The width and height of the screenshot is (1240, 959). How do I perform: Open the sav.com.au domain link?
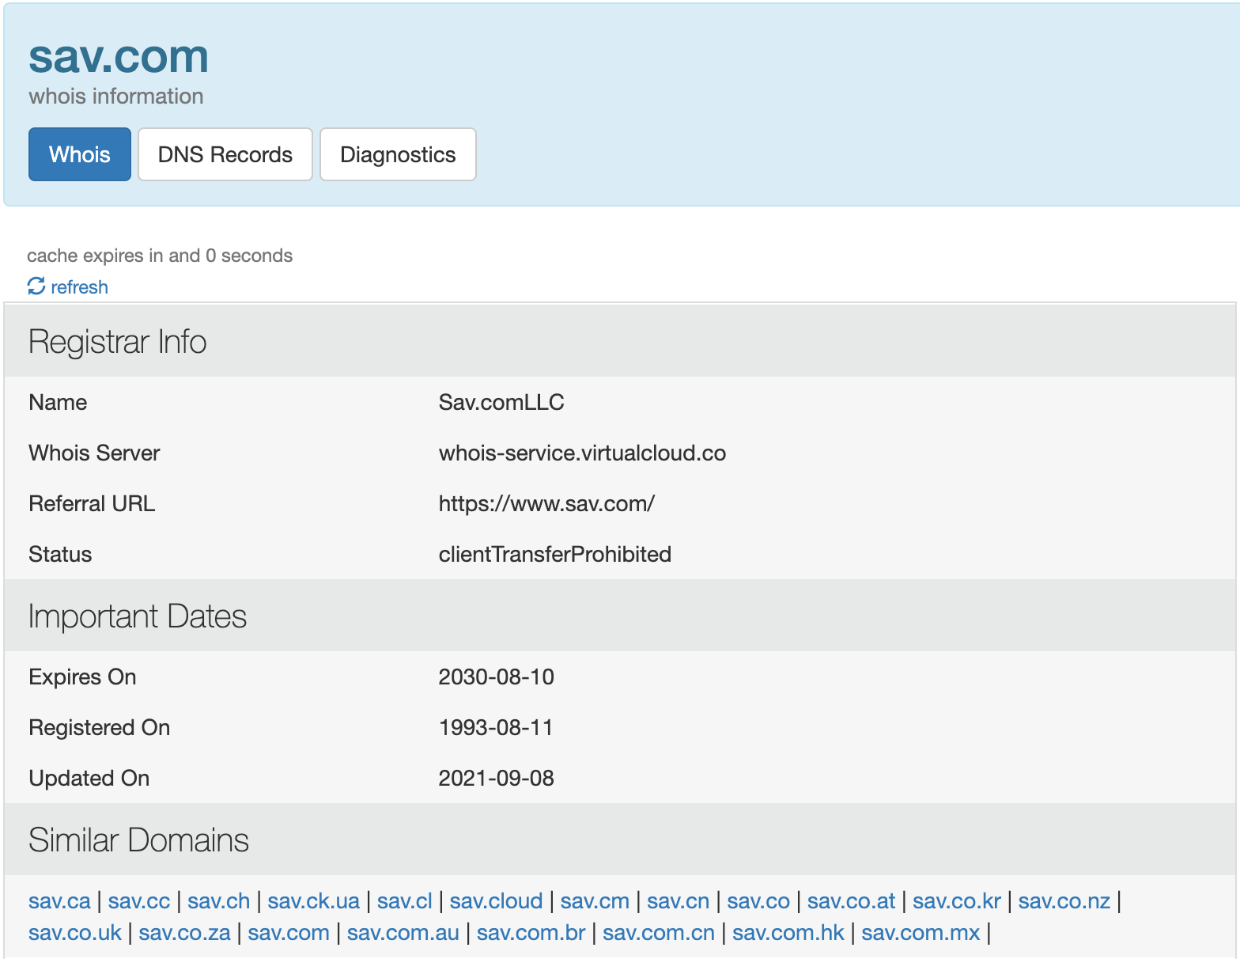403,933
